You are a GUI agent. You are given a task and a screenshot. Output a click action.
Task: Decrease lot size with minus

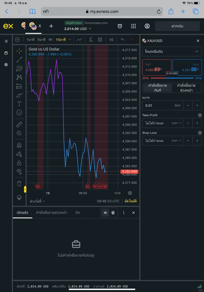[188, 105]
